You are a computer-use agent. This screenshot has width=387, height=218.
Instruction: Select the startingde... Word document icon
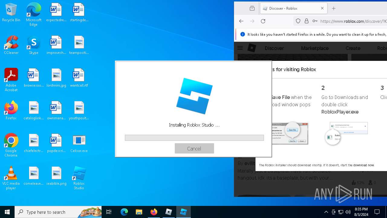[79, 13]
